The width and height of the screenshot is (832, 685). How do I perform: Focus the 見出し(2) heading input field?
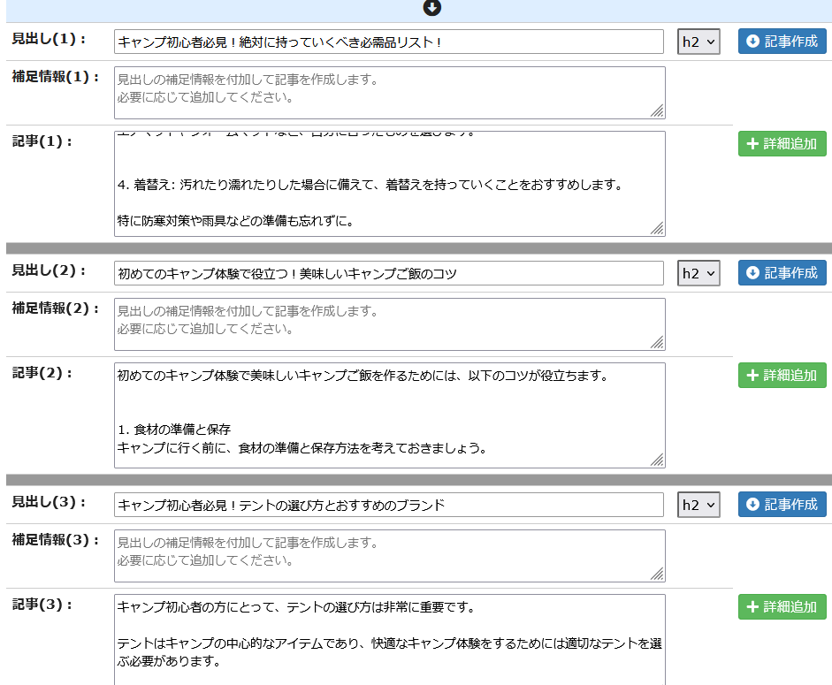pos(388,273)
